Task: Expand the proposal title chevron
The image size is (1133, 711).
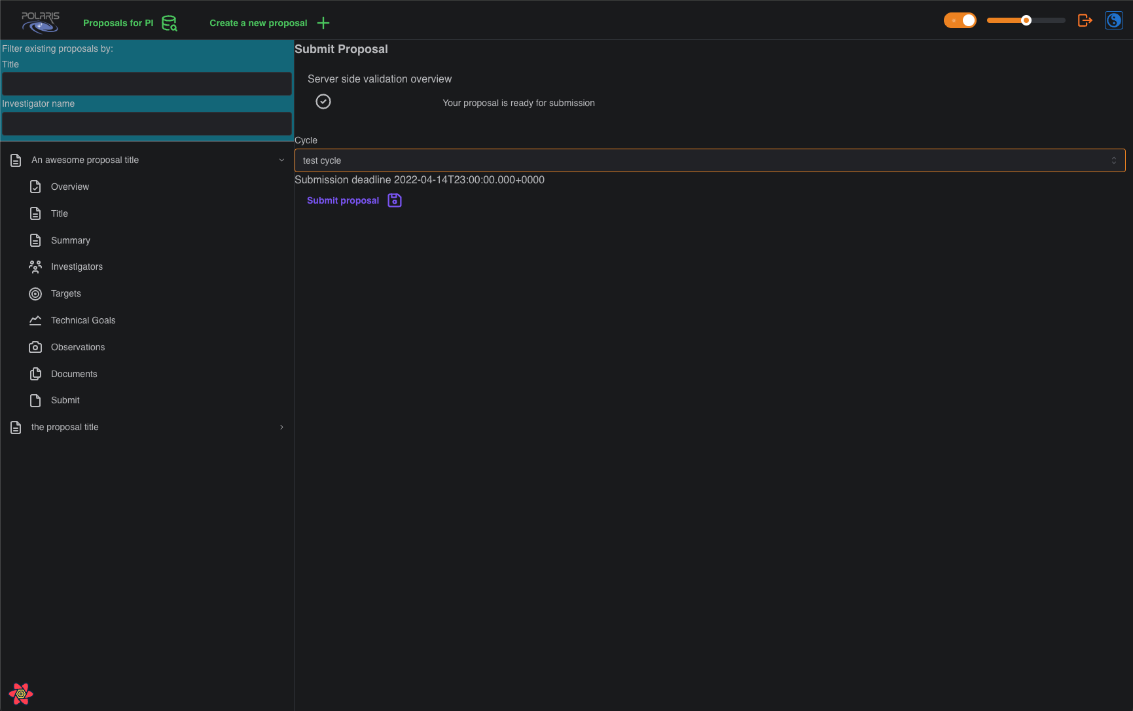Action: [281, 427]
